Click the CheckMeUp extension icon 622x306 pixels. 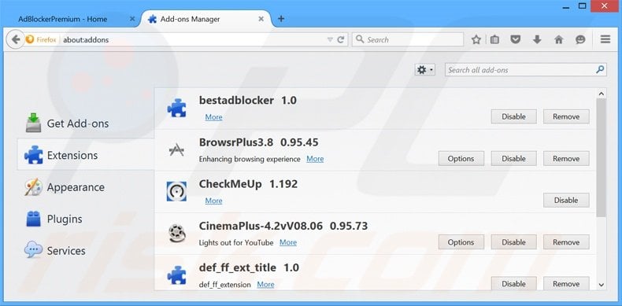pos(176,191)
